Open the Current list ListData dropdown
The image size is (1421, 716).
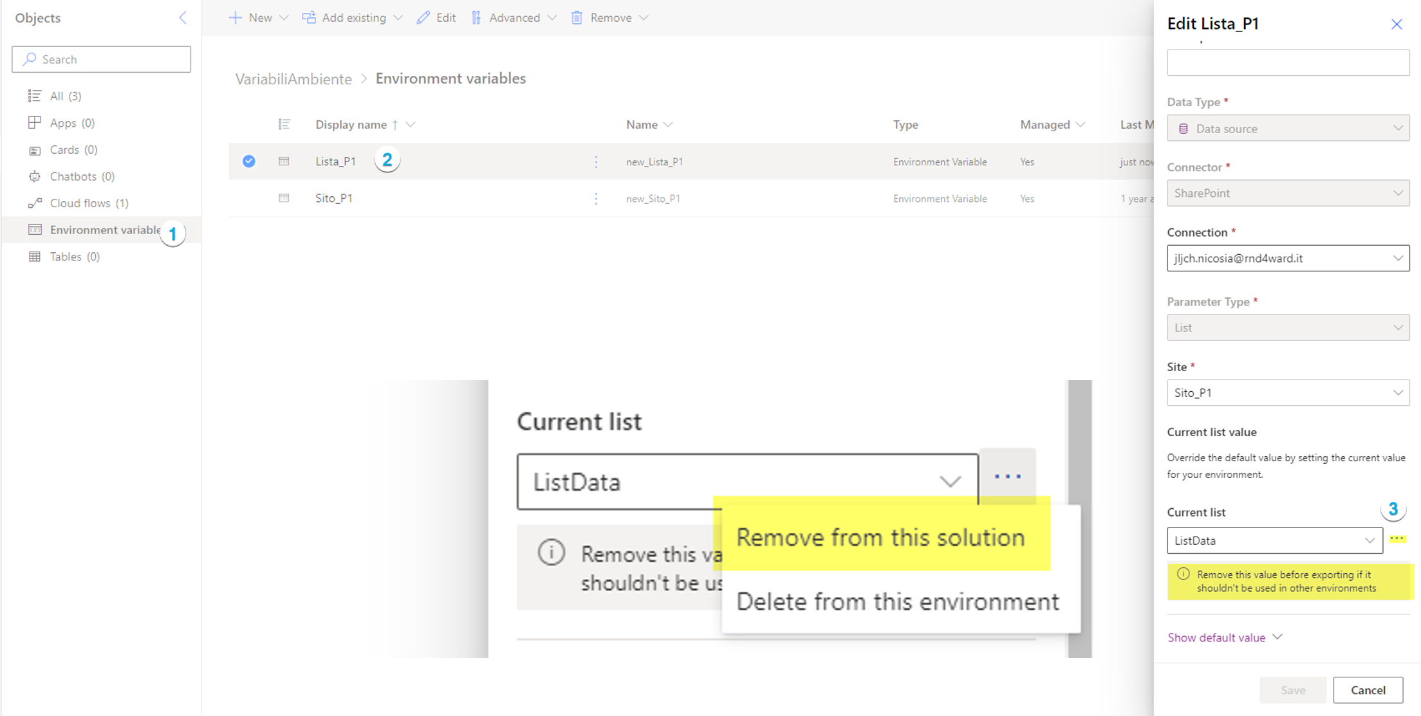pos(1274,540)
